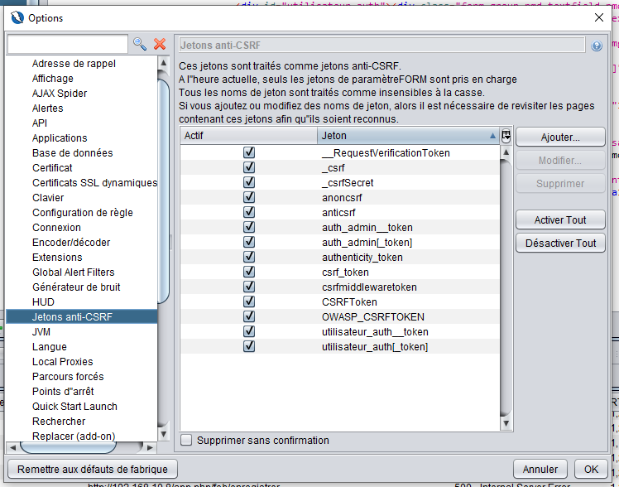Select AJAX Spider in options tree
Viewport: 619px width, 487px height.
click(x=60, y=94)
